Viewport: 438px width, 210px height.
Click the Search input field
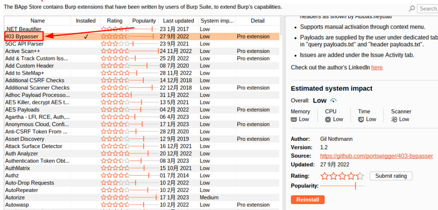(x=428, y=9)
